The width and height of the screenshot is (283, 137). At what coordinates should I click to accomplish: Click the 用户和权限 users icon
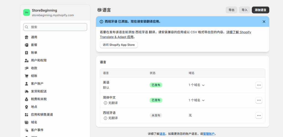tap(27, 60)
